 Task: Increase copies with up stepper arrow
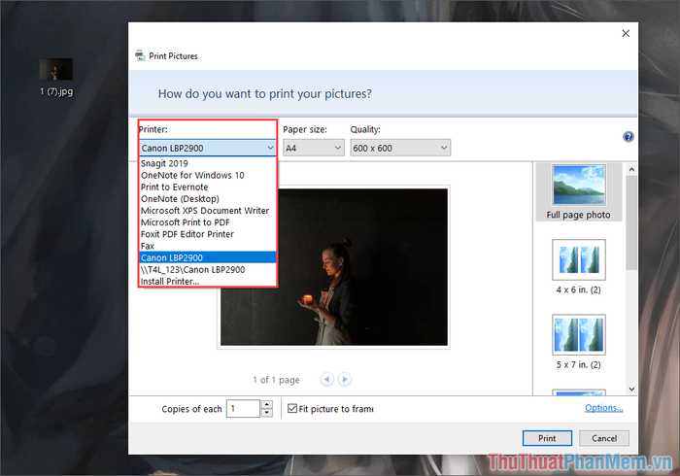coord(267,404)
